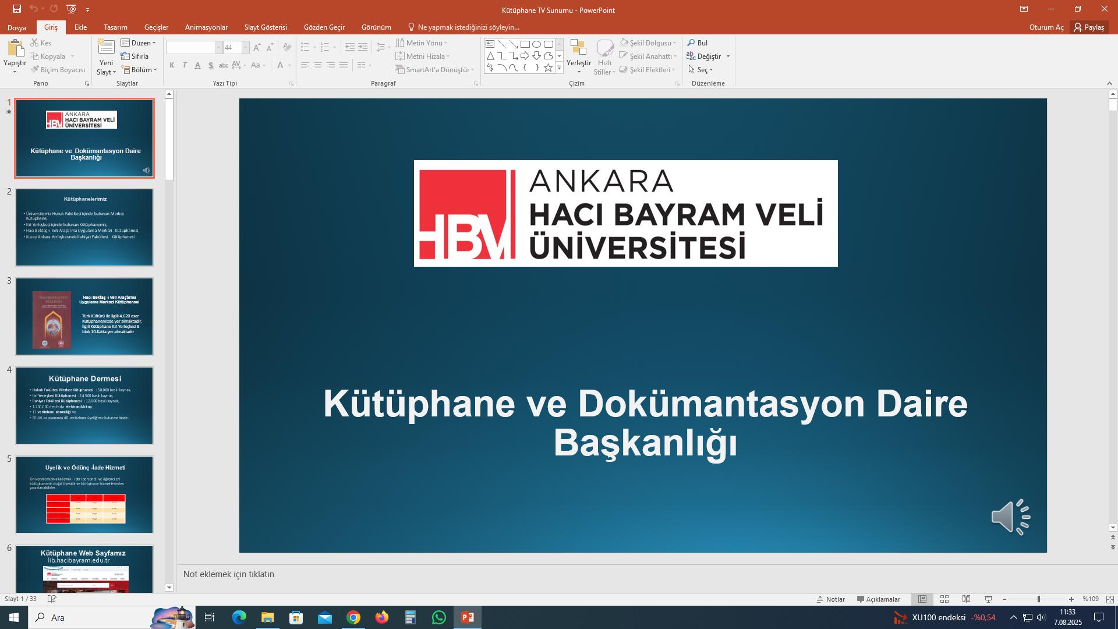1118x629 pixels.
Task: Clear all formatting with the eraser icon
Action: (x=286, y=47)
